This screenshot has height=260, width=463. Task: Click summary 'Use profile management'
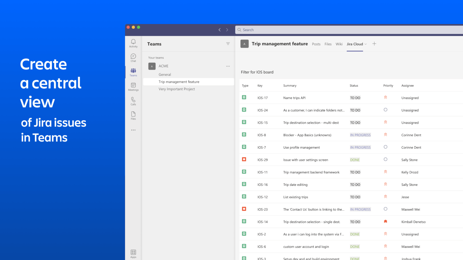[302, 148]
